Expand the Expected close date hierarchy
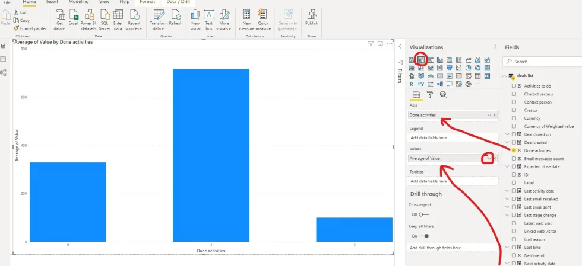The image size is (582, 266). (507, 166)
